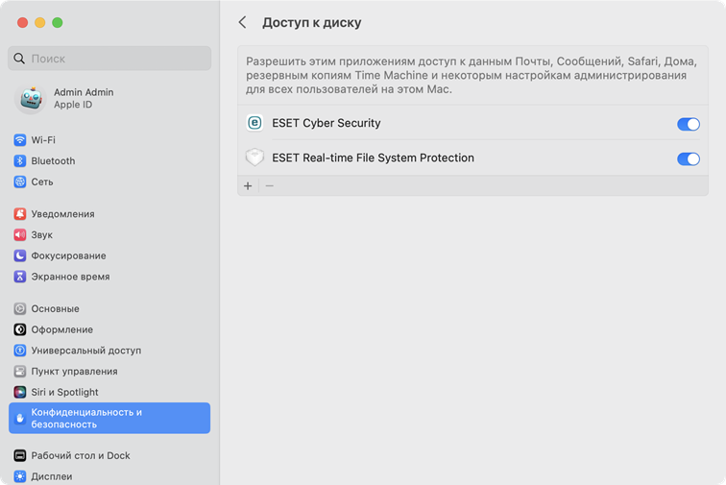Click the Siri и Spotlight icon
This screenshot has width=726, height=485.
point(19,392)
